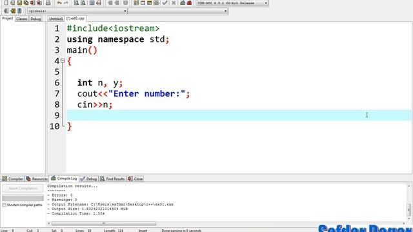Click the 'Compilation Time: 1.55s' log line

point(76,213)
